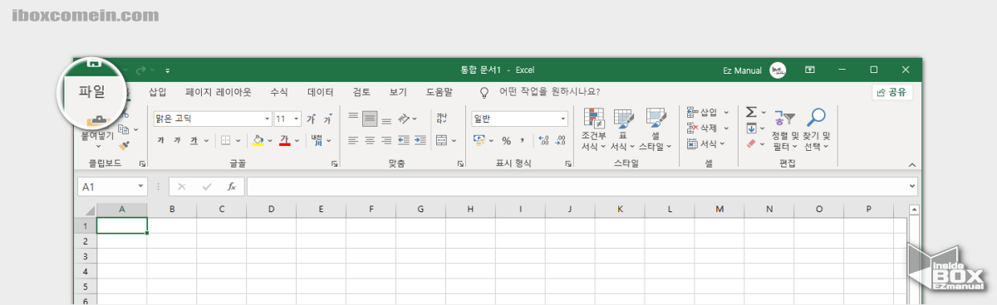Toggle bold formatting
The width and height of the screenshot is (997, 305).
(x=161, y=141)
